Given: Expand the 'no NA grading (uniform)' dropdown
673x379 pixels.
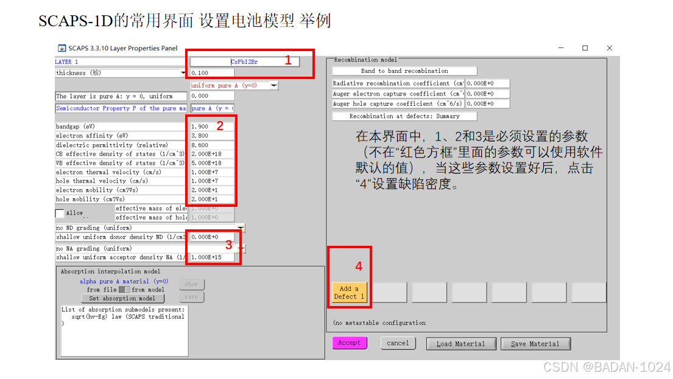Looking at the screenshot, I should point(242,248).
